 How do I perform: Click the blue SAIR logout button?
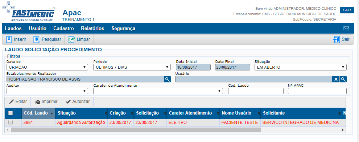click(x=347, y=10)
